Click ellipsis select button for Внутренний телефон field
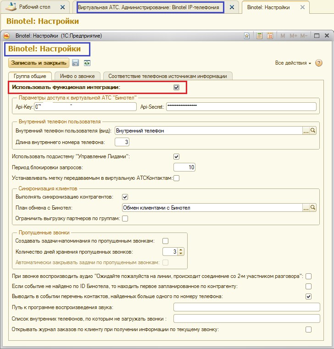The image size is (334, 349). pyautogui.click(x=306, y=131)
